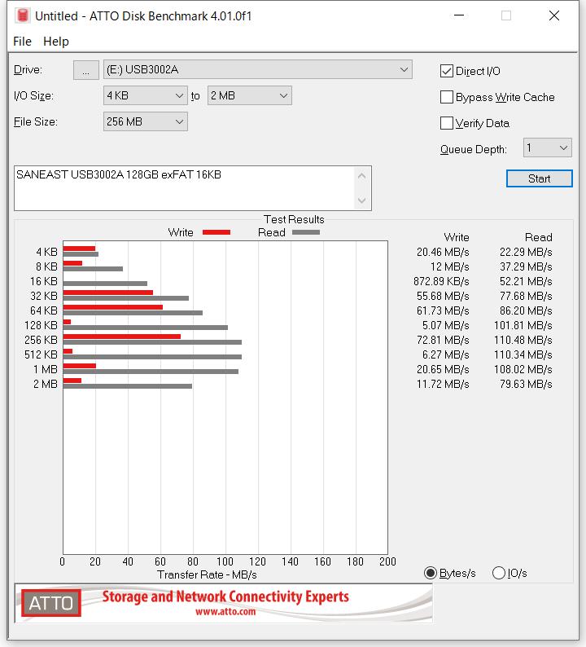
Task: Click the drive browse '...' button
Action: pos(85,70)
